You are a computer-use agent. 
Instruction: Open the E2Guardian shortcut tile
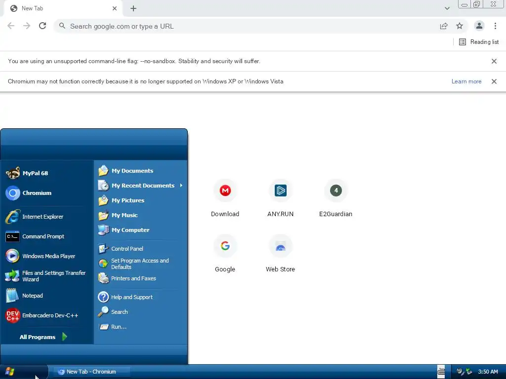pyautogui.click(x=336, y=198)
